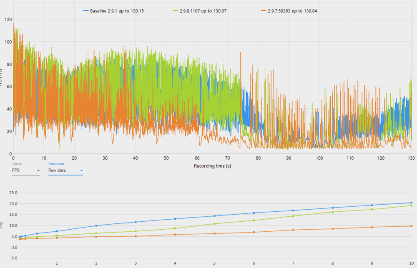417x268 pixels.
Task: Toggle the Baseline 2.9.1 legend entry
Action: click(113, 11)
